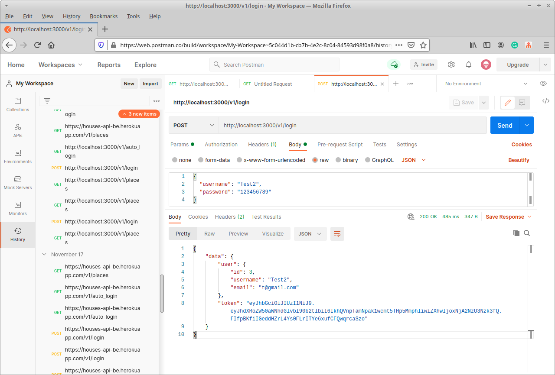
Task: Open the Mock Servers sidebar panel
Action: click(x=18, y=183)
